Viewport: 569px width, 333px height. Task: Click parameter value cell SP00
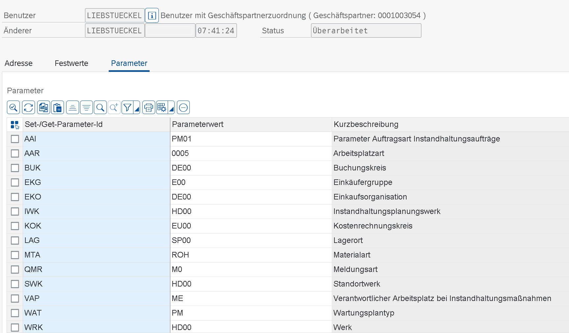coord(251,241)
